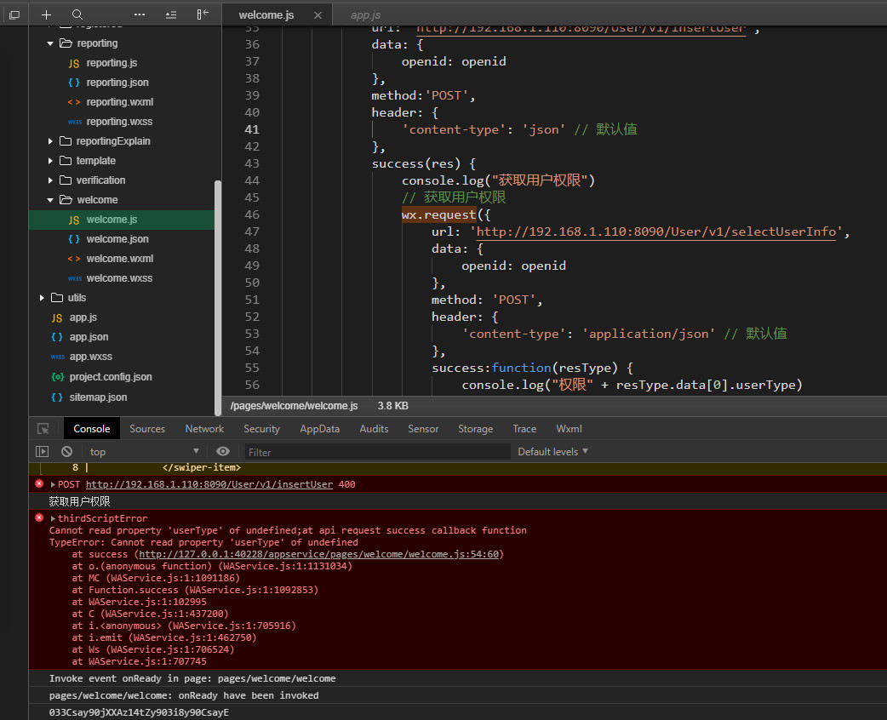The image size is (887, 720).
Task: Clear the console with the ban icon
Action: [x=66, y=452]
